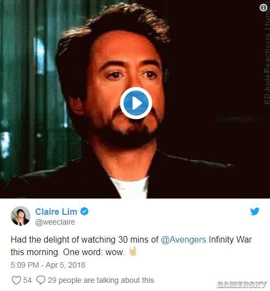This screenshot has height=291, width=270.
Task: Open the 5:09 PM Apr 5 timestamp
Action: pos(48,265)
